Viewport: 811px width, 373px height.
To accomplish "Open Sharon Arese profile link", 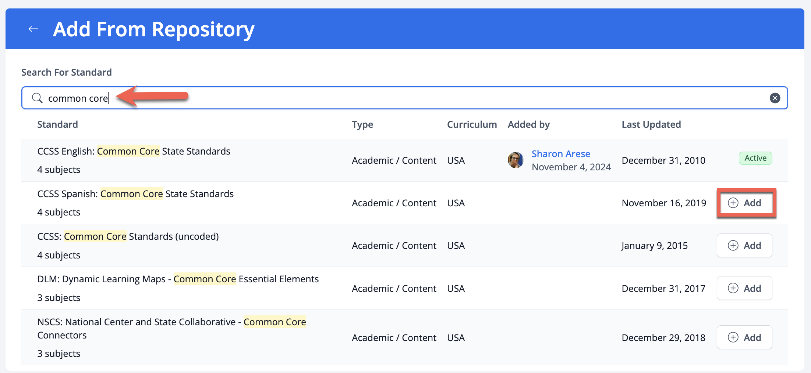I will [x=560, y=154].
